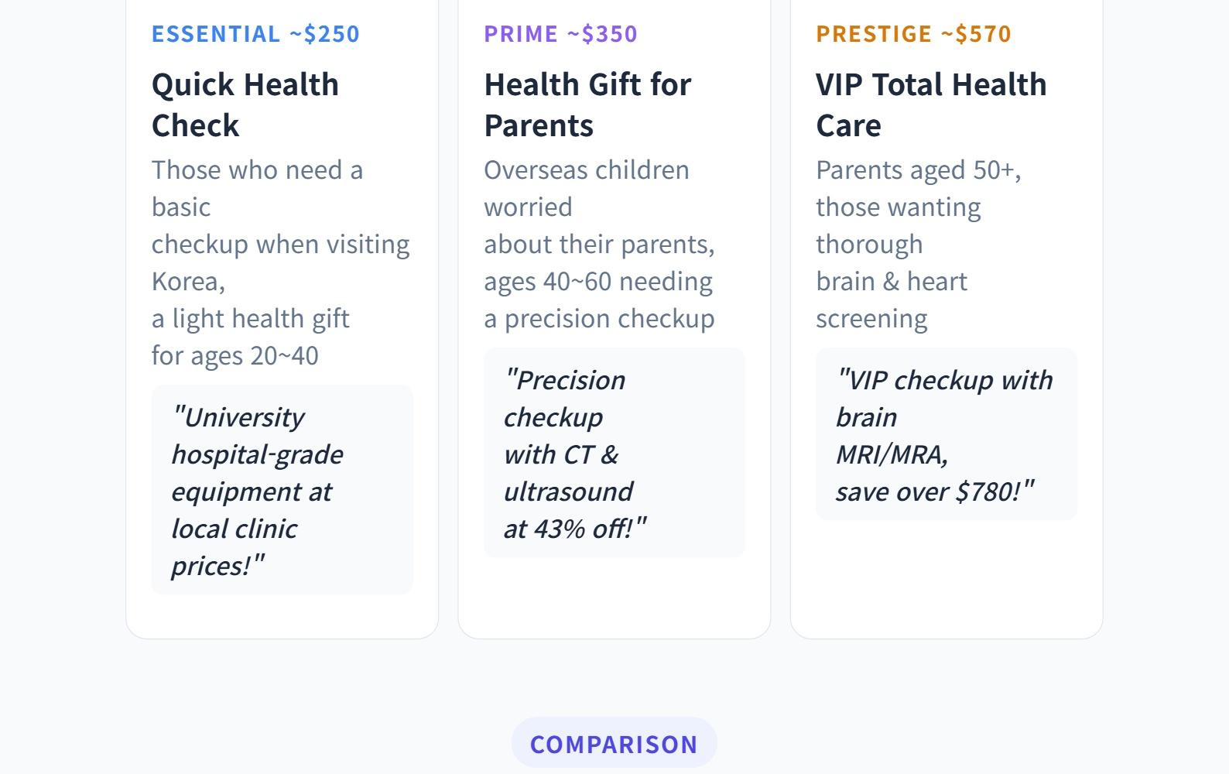Screen dimensions: 1229x774
Task: Click the 'Overseas children worried' description text
Action: point(586,187)
